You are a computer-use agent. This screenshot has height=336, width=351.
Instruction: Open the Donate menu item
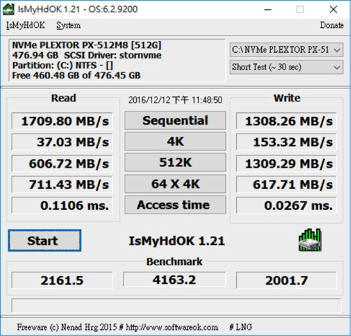331,25
